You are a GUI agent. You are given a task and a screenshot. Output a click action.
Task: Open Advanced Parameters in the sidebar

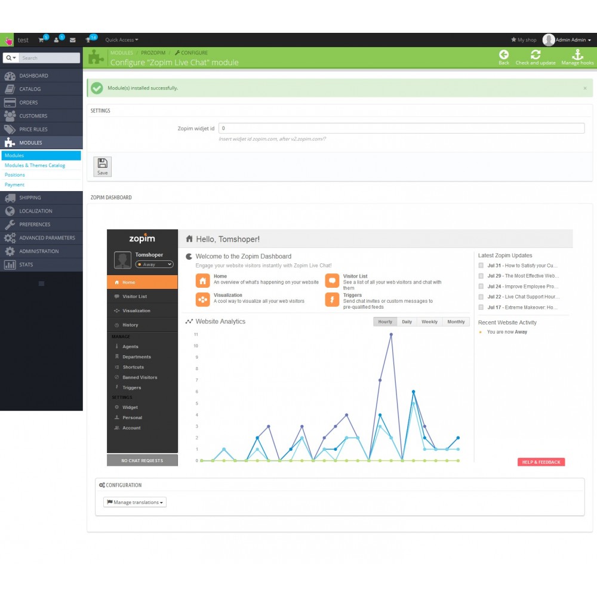pyautogui.click(x=42, y=238)
